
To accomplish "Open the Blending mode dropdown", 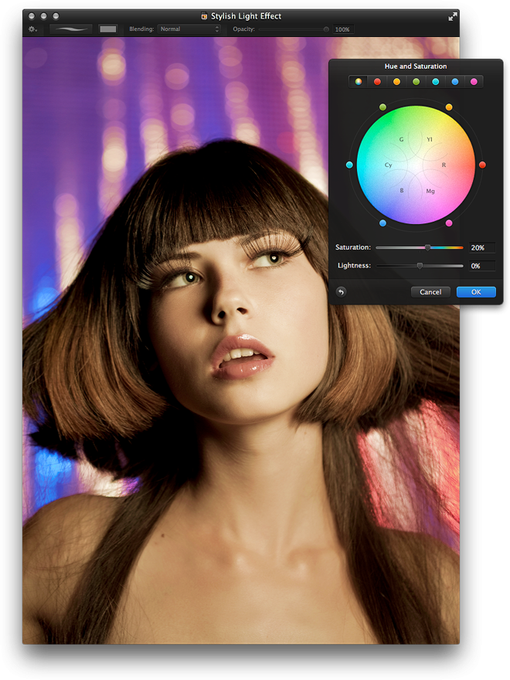I will (189, 29).
